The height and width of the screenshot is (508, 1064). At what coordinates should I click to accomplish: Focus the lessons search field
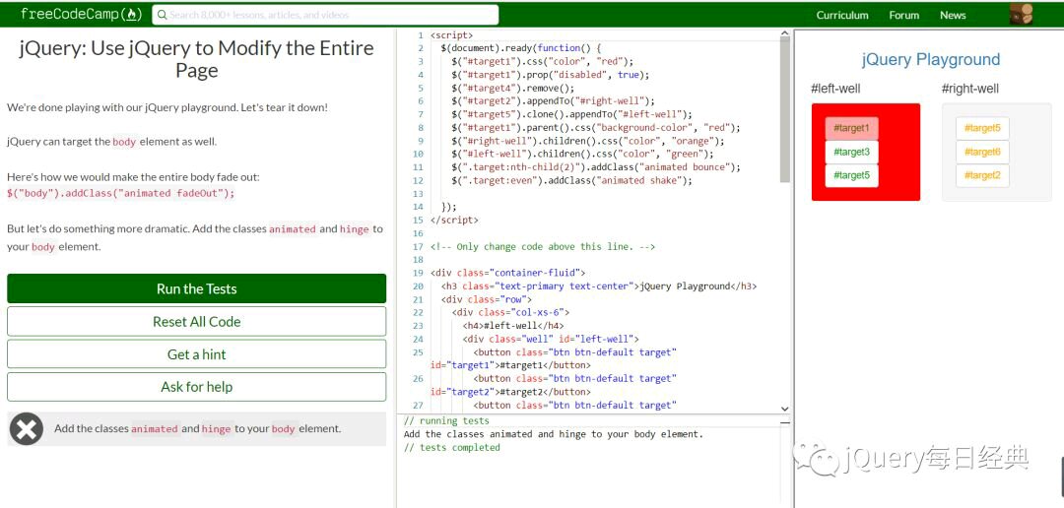[x=325, y=14]
